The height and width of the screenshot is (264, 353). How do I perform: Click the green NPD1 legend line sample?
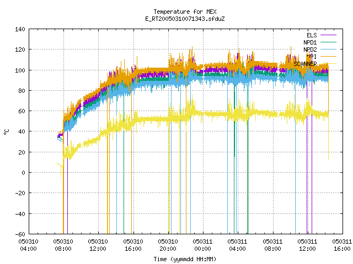click(x=328, y=42)
